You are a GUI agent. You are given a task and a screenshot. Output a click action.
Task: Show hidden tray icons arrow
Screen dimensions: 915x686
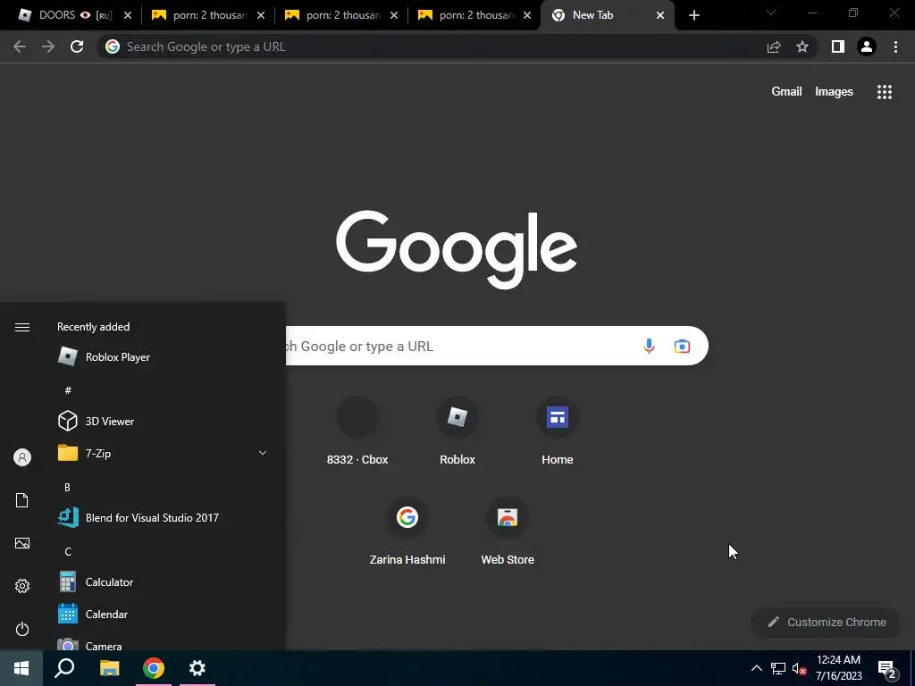(756, 668)
